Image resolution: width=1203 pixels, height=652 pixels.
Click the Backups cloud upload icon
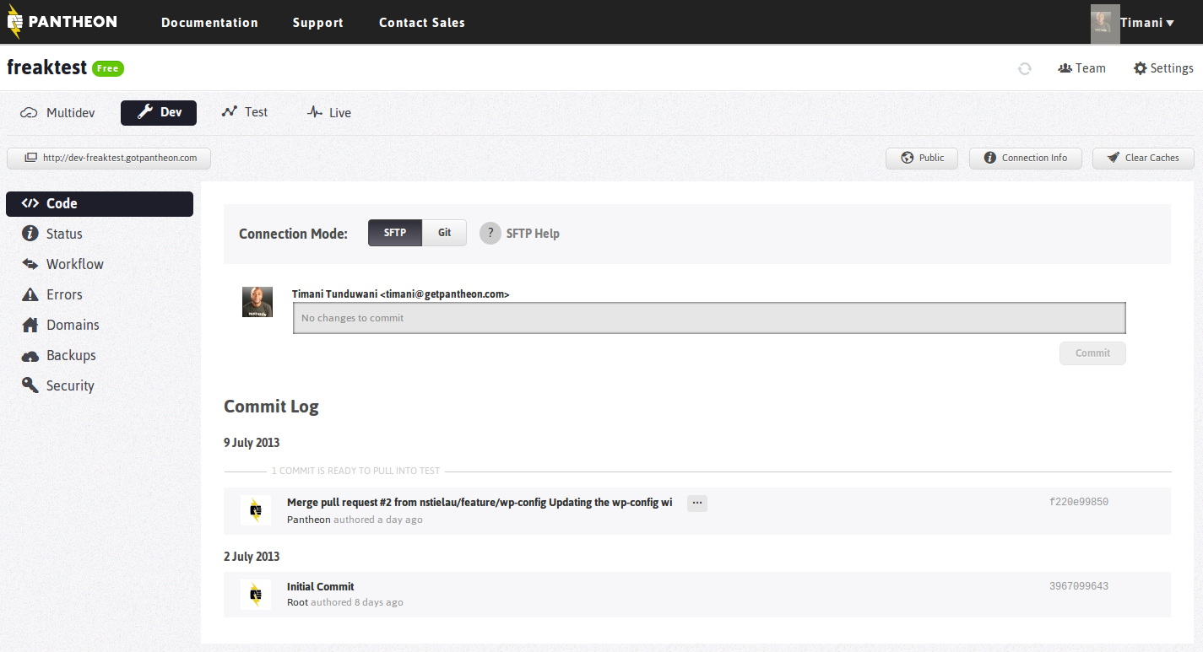[30, 356]
